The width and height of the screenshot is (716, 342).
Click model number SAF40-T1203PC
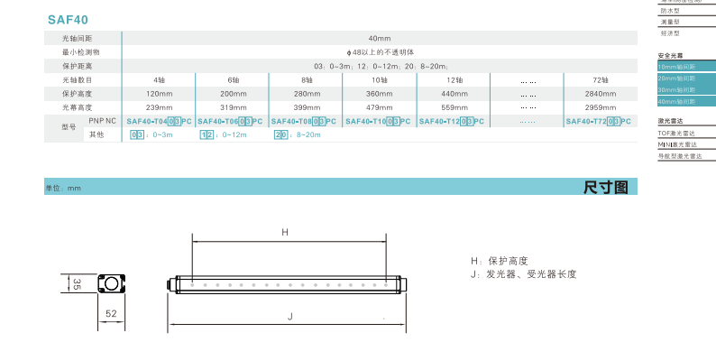(451, 122)
